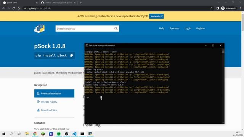The width and height of the screenshot is (244, 137).
Task: Open Spotify from taskbar
Action: pos(59,134)
